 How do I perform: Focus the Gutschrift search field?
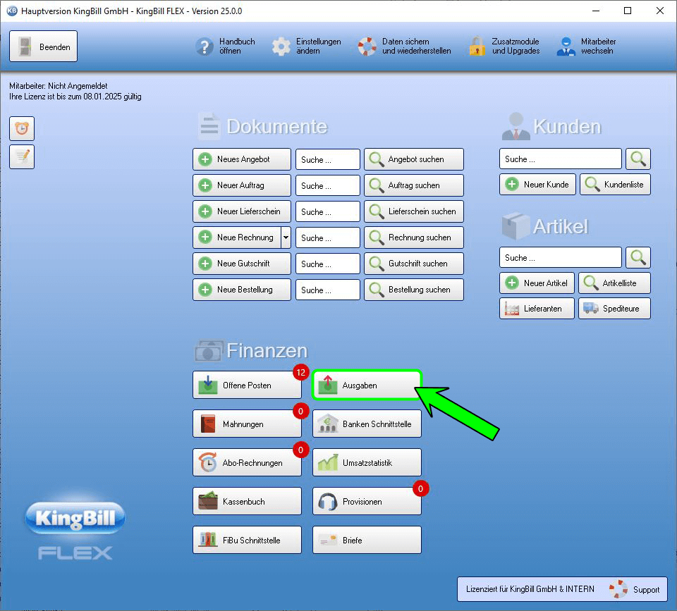click(x=328, y=264)
